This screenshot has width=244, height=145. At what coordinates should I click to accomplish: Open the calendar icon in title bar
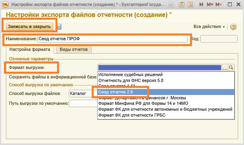point(190,4)
